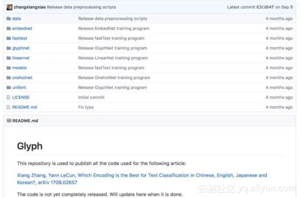The height and width of the screenshot is (198, 301).
Task: Open the LICENSE file
Action: pyautogui.click(x=21, y=97)
